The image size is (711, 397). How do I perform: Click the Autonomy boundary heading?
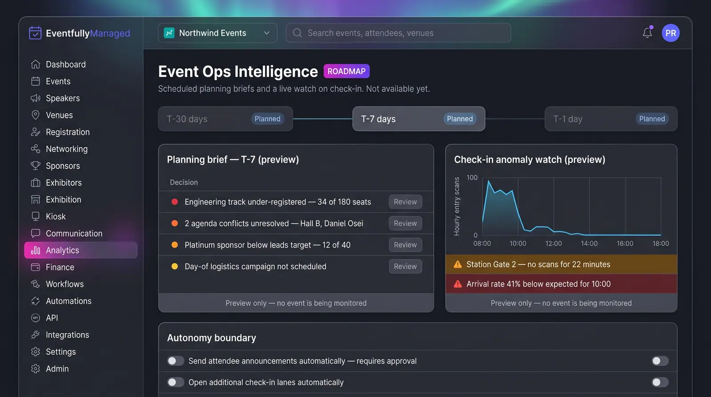(212, 338)
